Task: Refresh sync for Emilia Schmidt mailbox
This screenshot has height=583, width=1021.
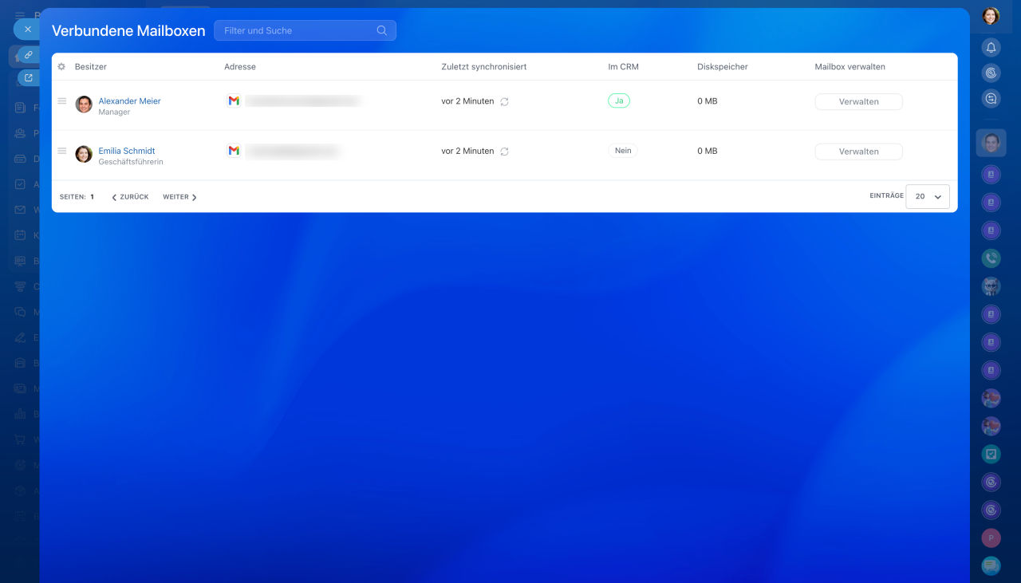Action: point(504,152)
